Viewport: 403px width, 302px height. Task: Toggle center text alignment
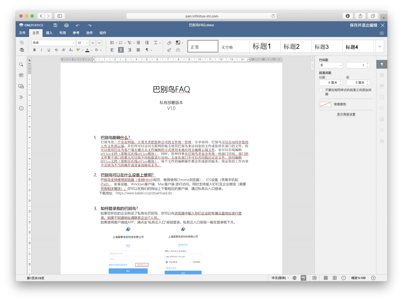click(121, 50)
